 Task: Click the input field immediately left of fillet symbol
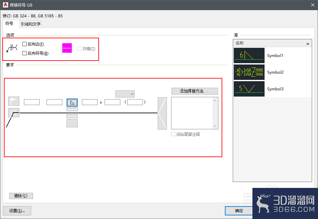[x=54, y=102]
